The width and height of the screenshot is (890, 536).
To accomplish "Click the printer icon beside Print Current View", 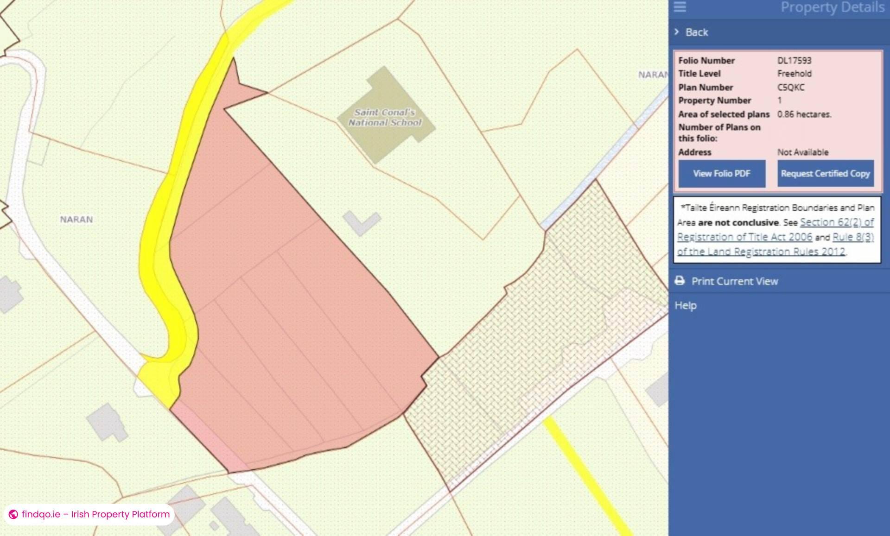I will pyautogui.click(x=680, y=281).
